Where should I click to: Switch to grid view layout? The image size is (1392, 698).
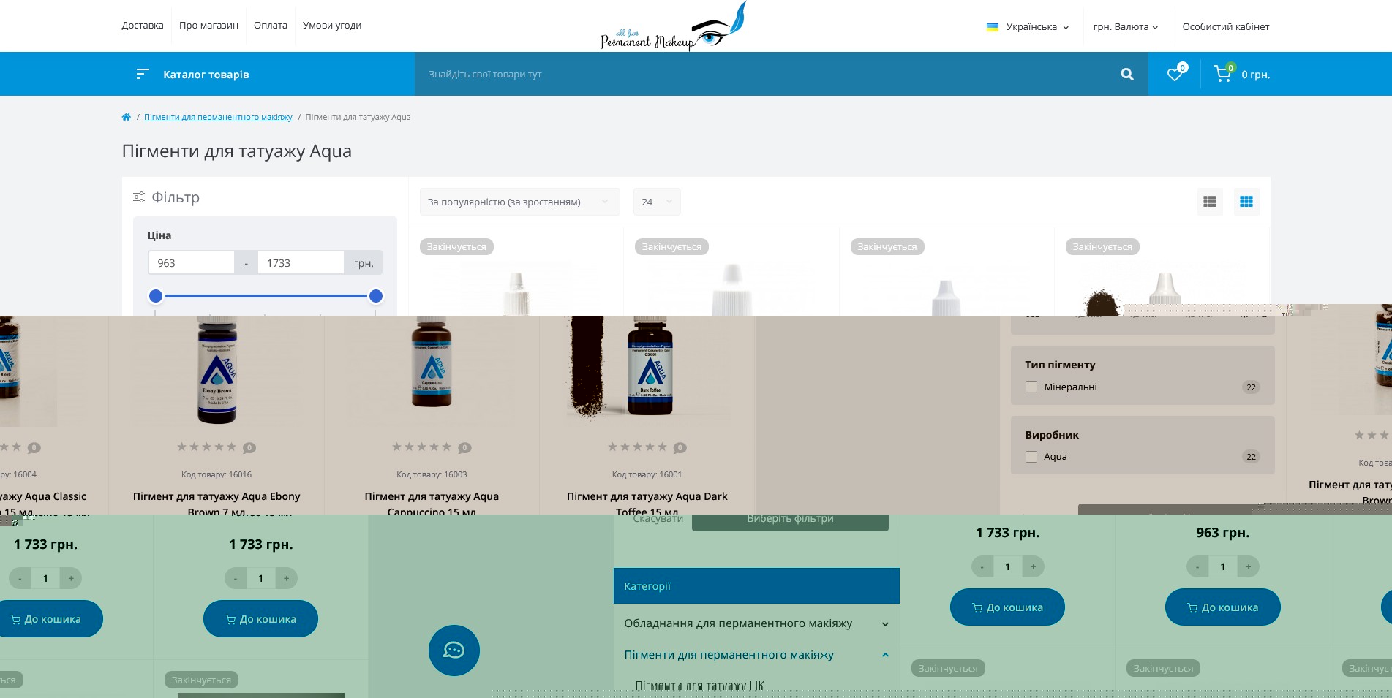tap(1246, 202)
